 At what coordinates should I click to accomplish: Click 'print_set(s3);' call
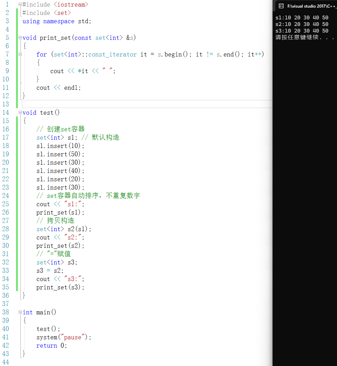pyautogui.click(x=60, y=287)
